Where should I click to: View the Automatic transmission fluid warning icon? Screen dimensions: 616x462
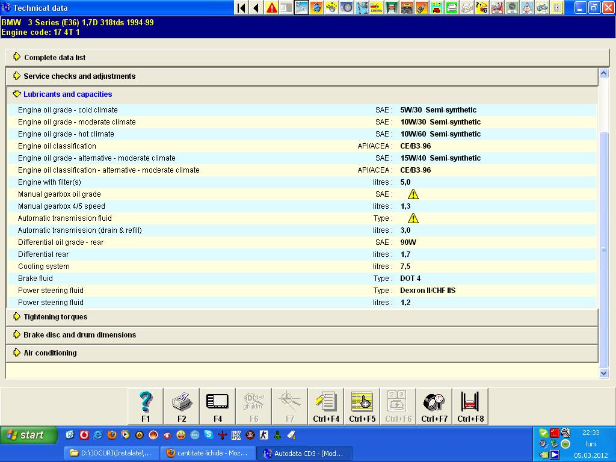coord(413,218)
